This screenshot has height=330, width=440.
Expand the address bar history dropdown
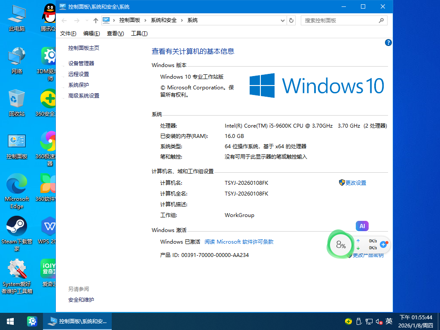click(x=282, y=20)
